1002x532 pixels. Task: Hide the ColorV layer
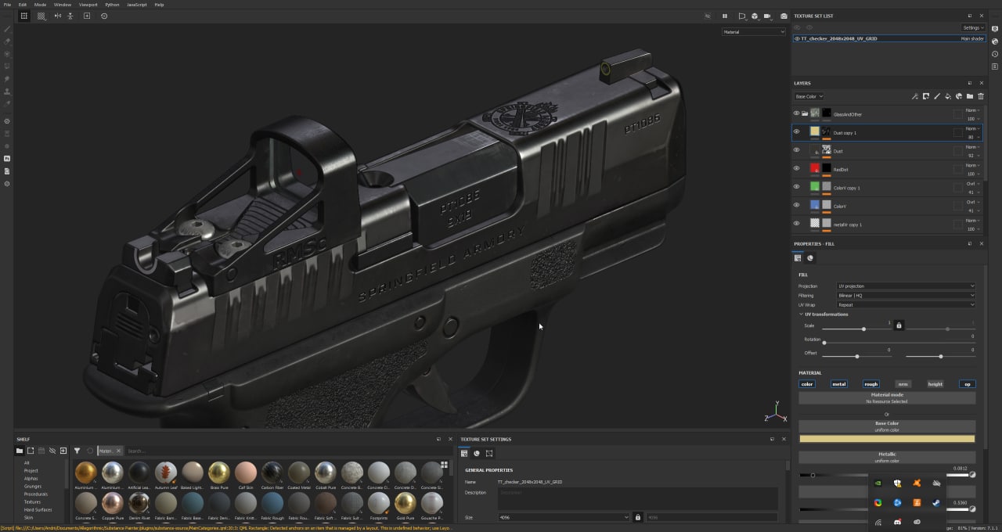tap(797, 205)
